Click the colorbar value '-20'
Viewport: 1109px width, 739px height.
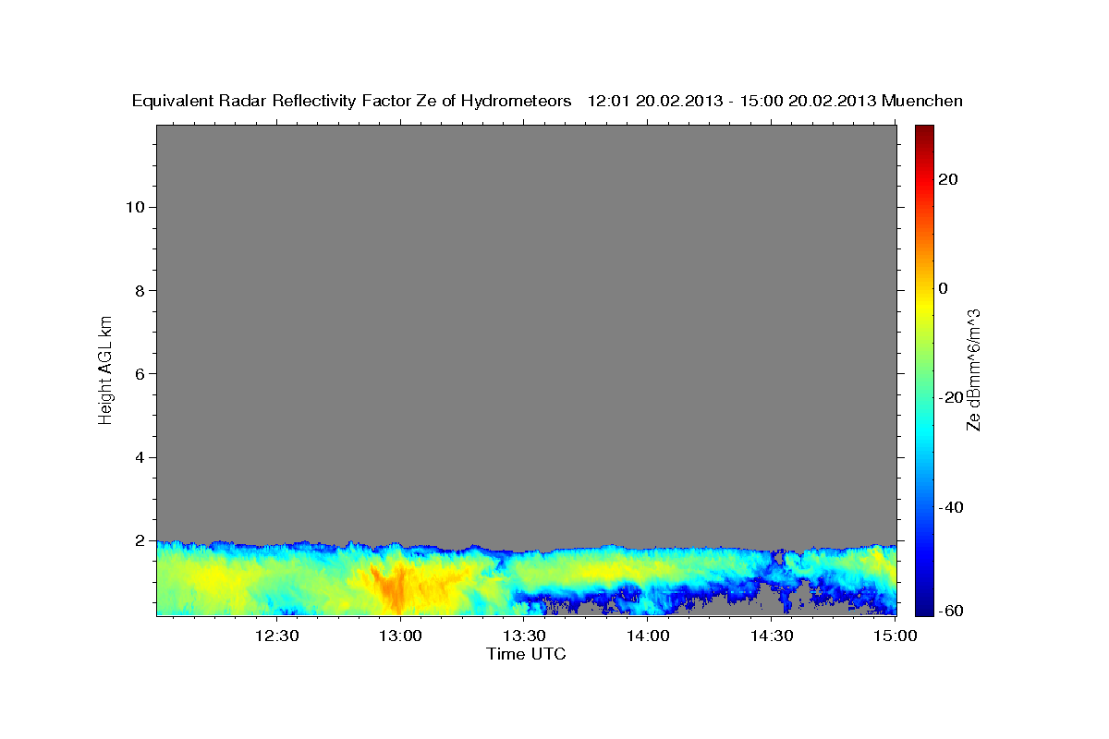(x=950, y=397)
